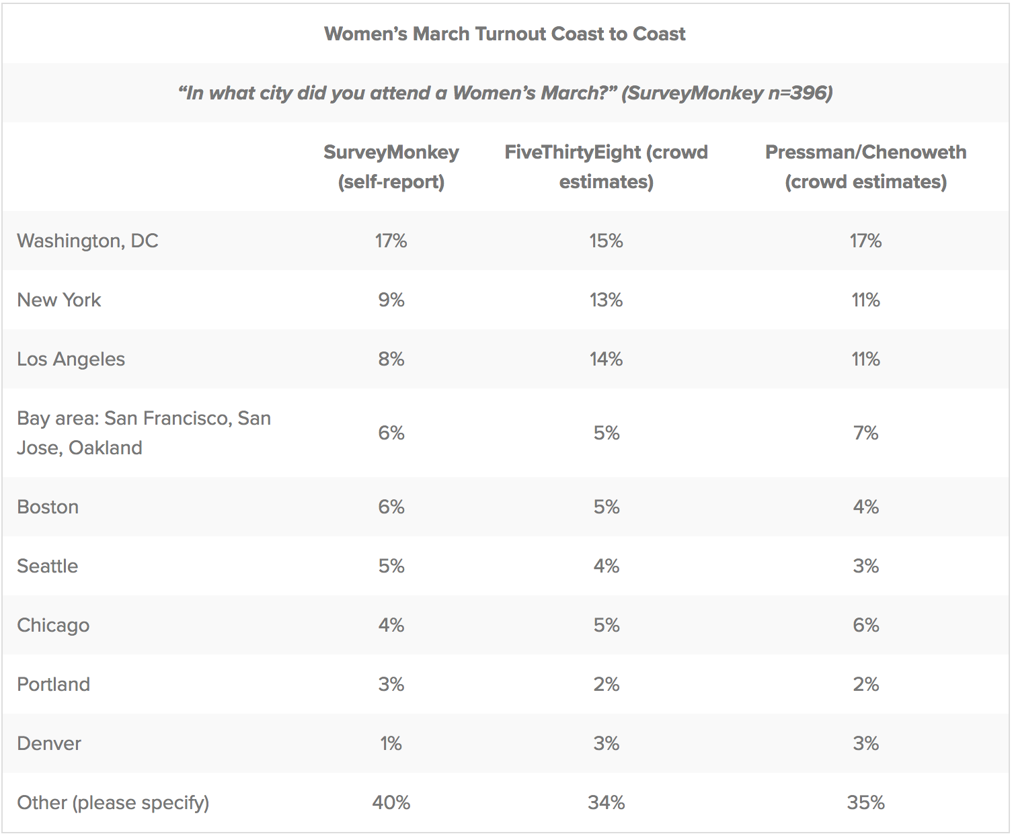Click the New York FiveThirtyEight 13% cell

point(607,300)
